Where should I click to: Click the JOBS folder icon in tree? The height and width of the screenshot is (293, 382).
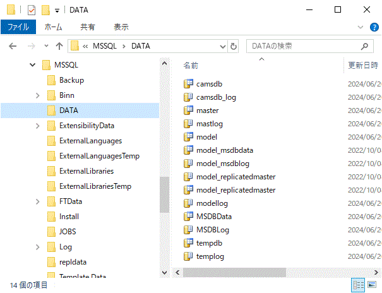tap(51, 232)
